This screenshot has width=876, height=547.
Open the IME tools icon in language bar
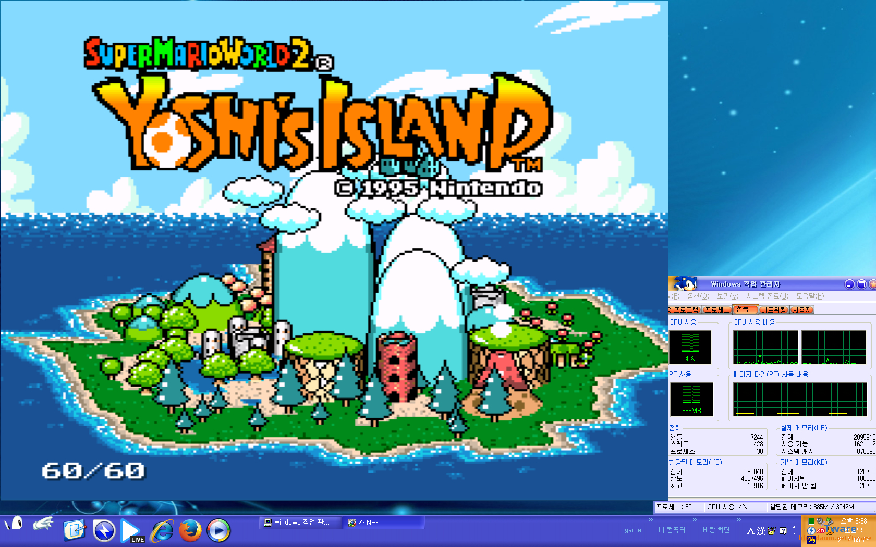pyautogui.click(x=772, y=530)
